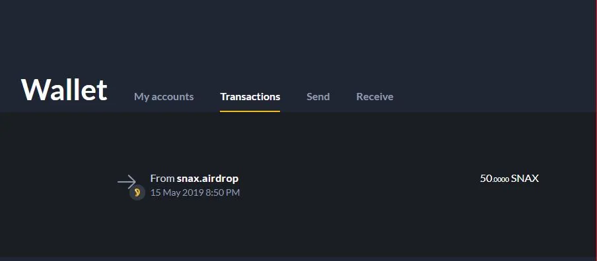597x261 pixels.
Task: Open the My accounts tab
Action: point(164,97)
